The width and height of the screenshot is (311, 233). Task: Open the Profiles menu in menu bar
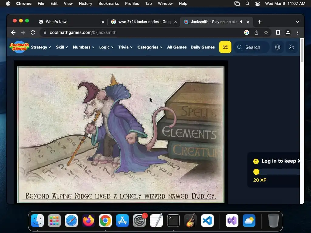click(132, 4)
